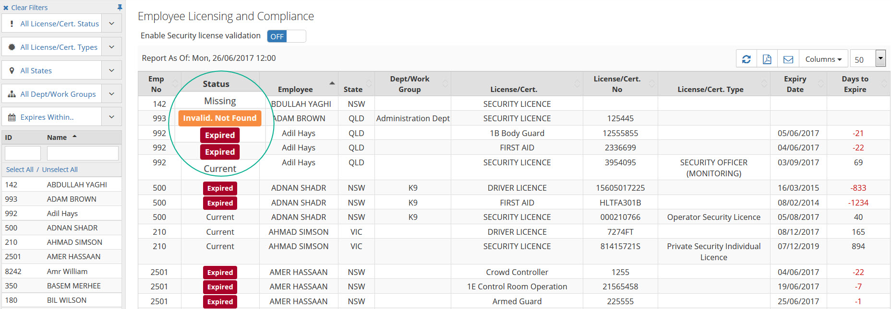891x309 pixels.
Task: Sort by Expiry Date column arrows
Action: pos(821,84)
